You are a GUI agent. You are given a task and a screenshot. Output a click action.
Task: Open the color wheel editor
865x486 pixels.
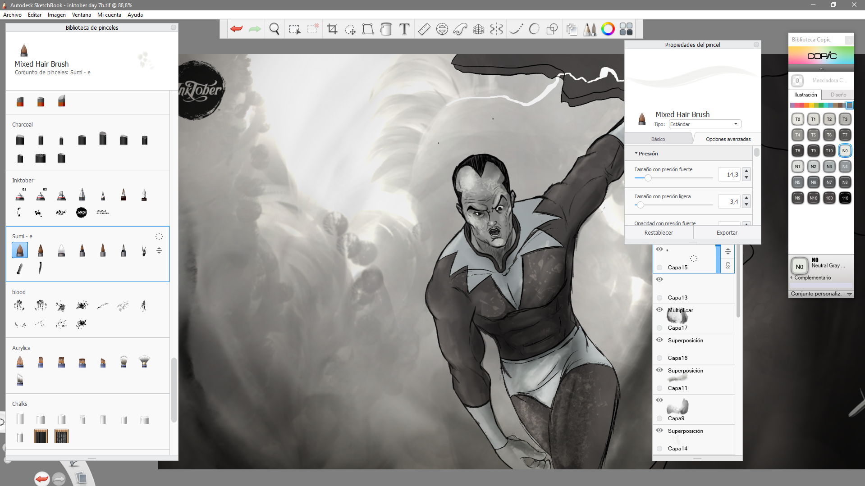pos(608,29)
